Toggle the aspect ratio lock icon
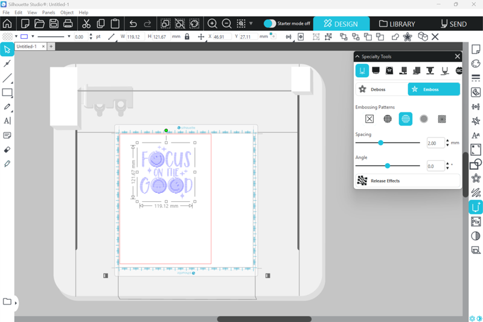The image size is (483, 322). pyautogui.click(x=187, y=37)
